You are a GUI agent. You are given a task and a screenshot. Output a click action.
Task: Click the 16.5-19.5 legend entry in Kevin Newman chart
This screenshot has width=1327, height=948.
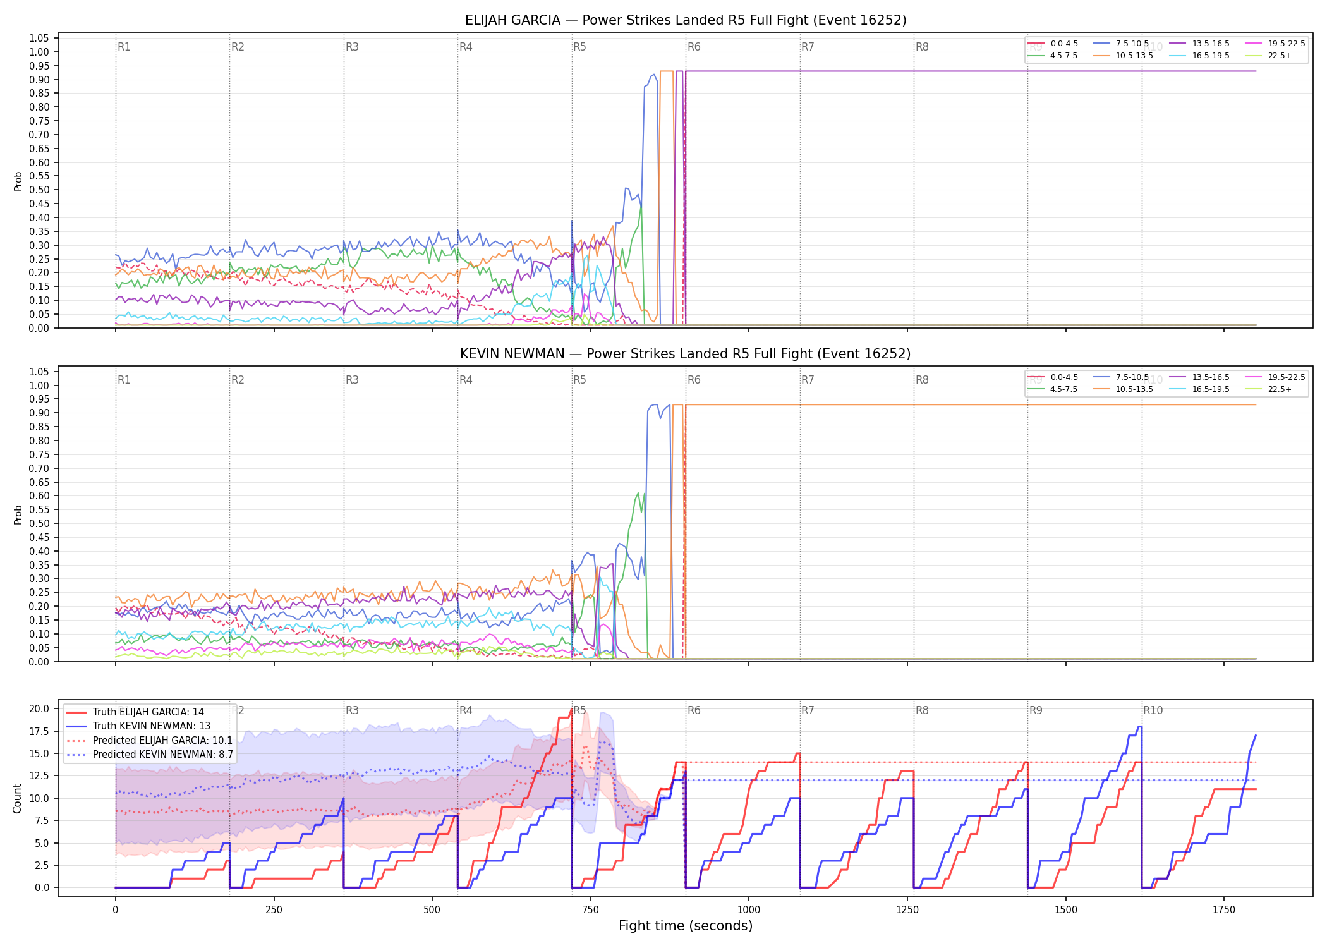(1199, 389)
